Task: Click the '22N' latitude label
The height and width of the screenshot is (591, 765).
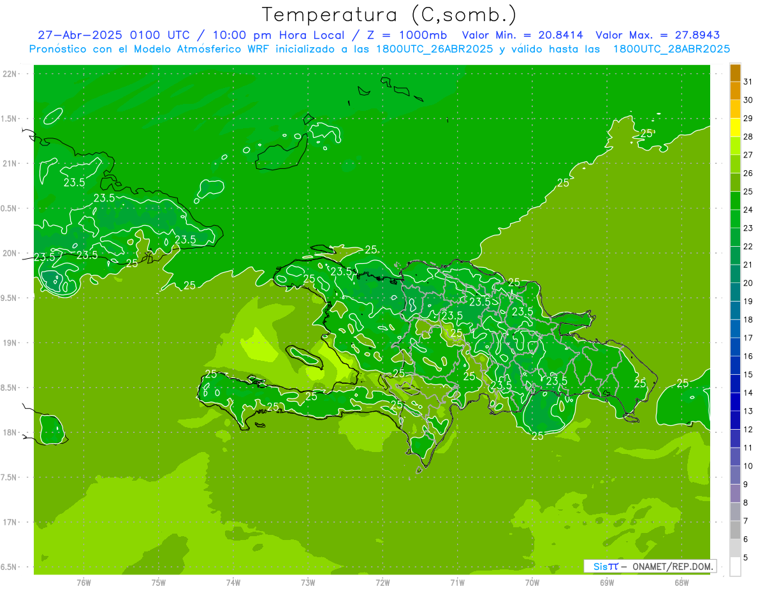Action: [x=10, y=73]
